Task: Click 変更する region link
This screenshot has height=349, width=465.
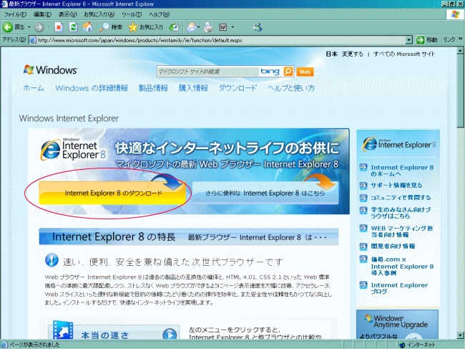Action: pos(352,54)
